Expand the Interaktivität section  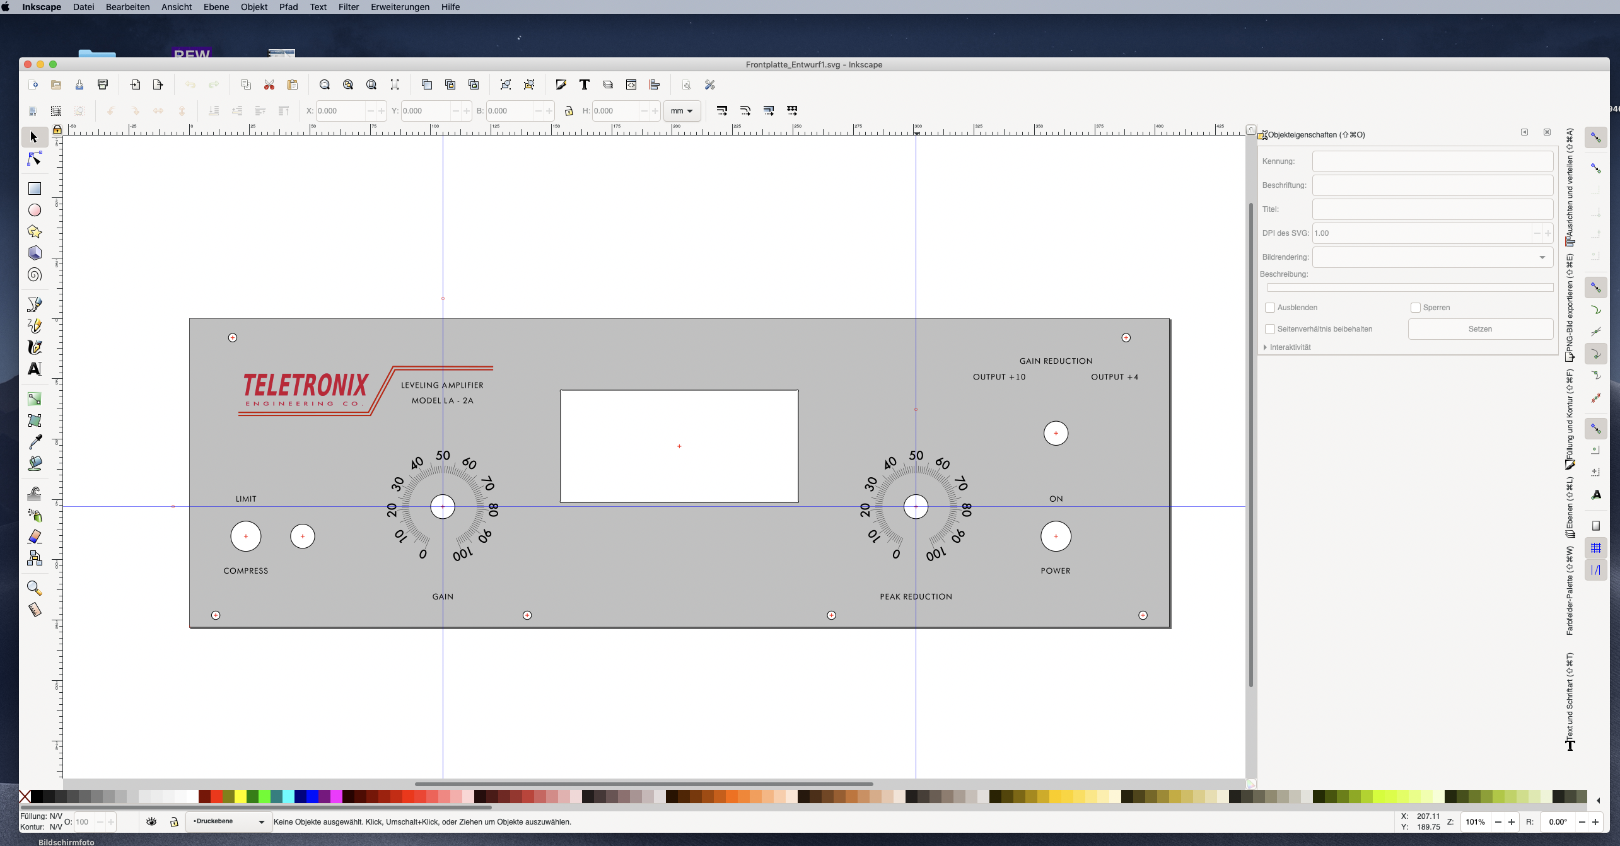[1266, 347]
